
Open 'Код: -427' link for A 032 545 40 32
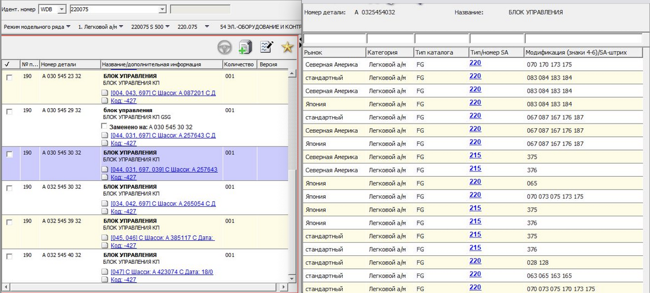coord(124,279)
